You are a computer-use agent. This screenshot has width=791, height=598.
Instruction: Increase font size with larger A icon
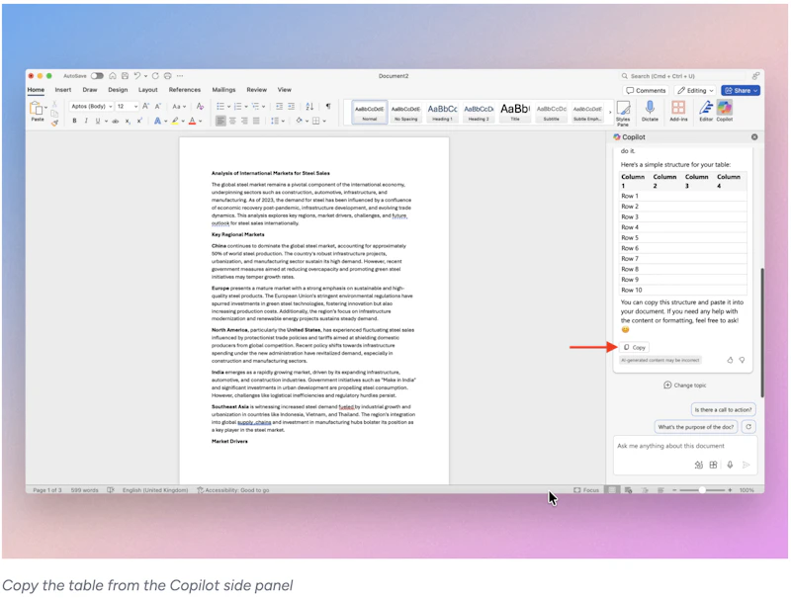click(145, 106)
